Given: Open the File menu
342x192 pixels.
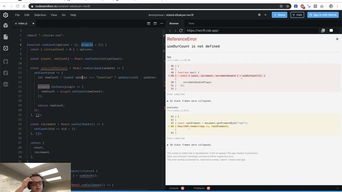Looking at the screenshot, I should (x=18, y=15).
